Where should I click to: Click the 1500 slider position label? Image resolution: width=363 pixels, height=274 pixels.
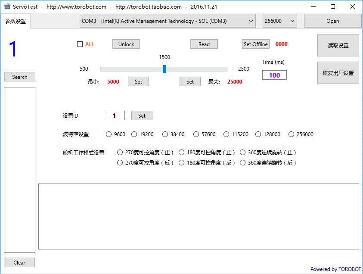pyautogui.click(x=164, y=57)
